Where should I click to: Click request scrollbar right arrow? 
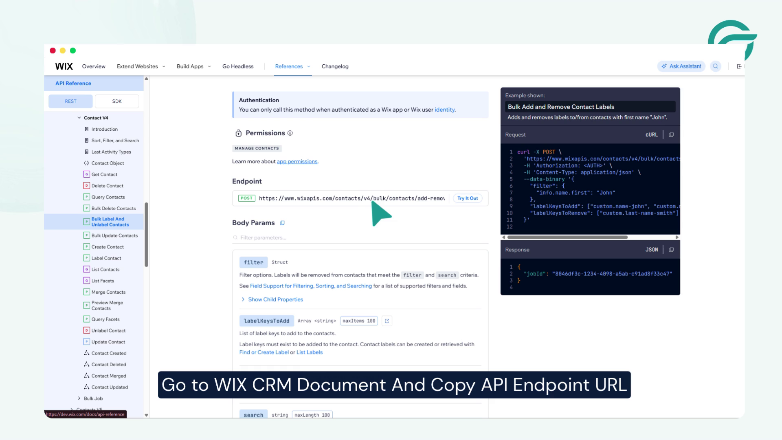point(677,237)
